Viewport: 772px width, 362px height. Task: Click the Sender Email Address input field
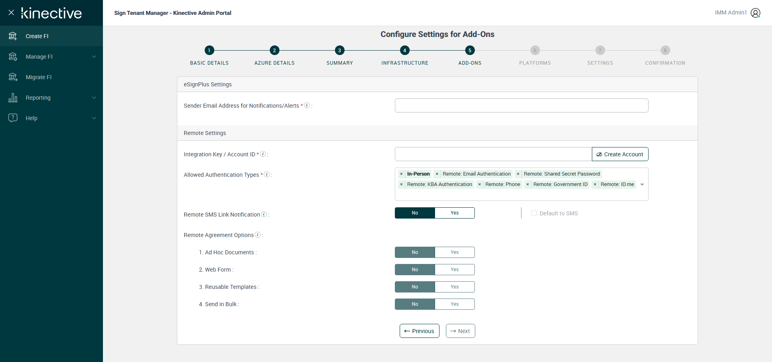click(x=522, y=106)
